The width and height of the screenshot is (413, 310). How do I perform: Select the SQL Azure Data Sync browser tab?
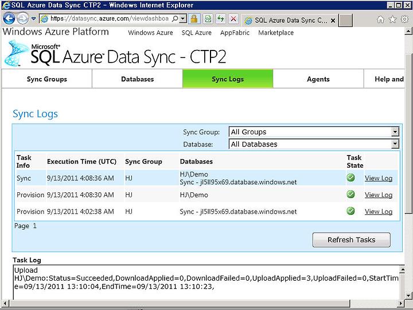click(x=290, y=20)
